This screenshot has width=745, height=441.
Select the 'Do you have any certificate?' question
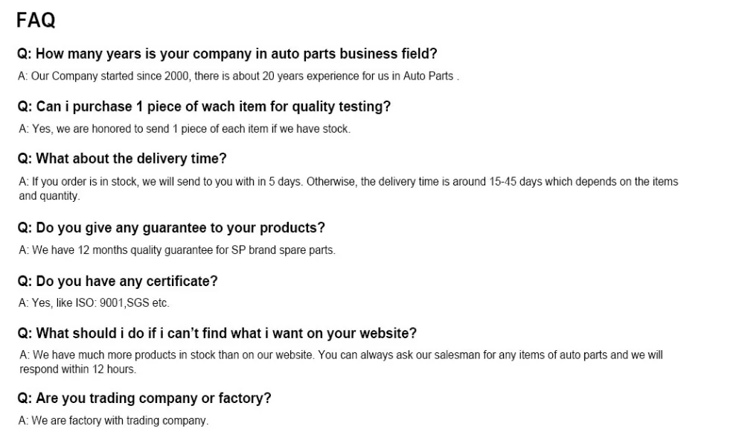[118, 281]
